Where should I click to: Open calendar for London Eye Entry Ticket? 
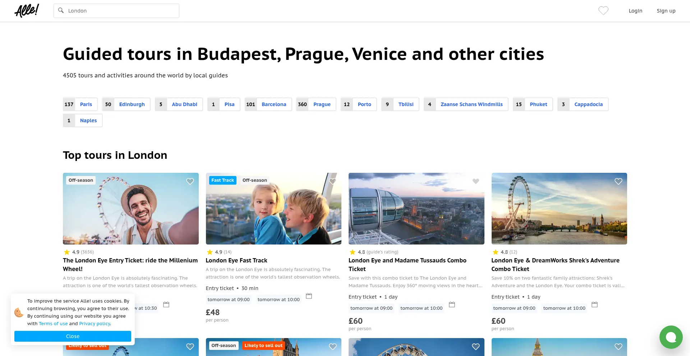pyautogui.click(x=166, y=304)
